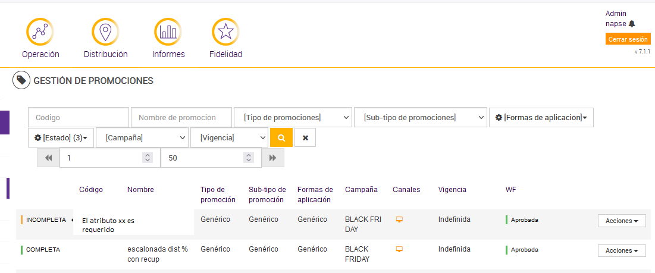Click the monitor channel icon in first row
The image size is (655, 273).
400,219
